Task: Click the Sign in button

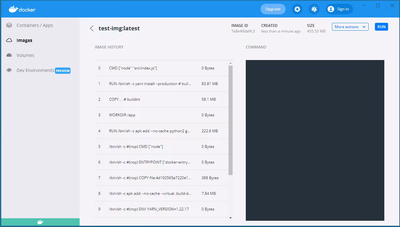Action: 339,9
